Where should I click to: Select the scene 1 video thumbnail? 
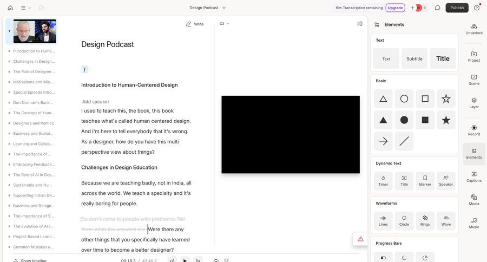click(x=35, y=31)
